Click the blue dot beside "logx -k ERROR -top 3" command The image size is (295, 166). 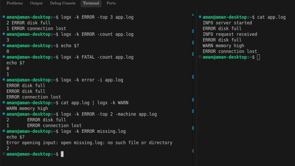click(x=4, y=17)
